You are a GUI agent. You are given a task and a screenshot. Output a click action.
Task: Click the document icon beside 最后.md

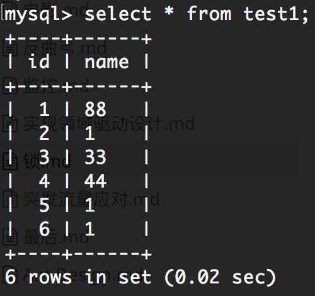[x=10, y=237]
